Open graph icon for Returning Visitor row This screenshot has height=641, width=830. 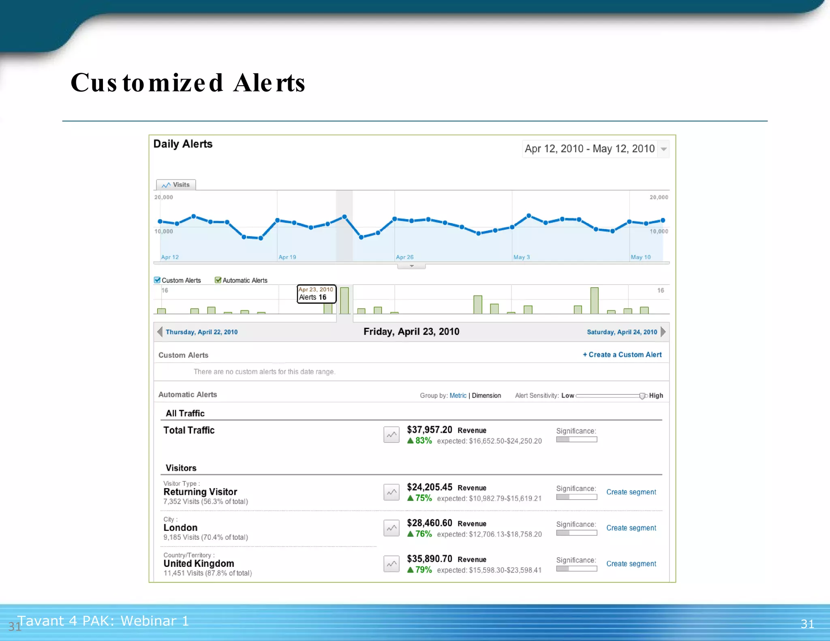coord(391,492)
